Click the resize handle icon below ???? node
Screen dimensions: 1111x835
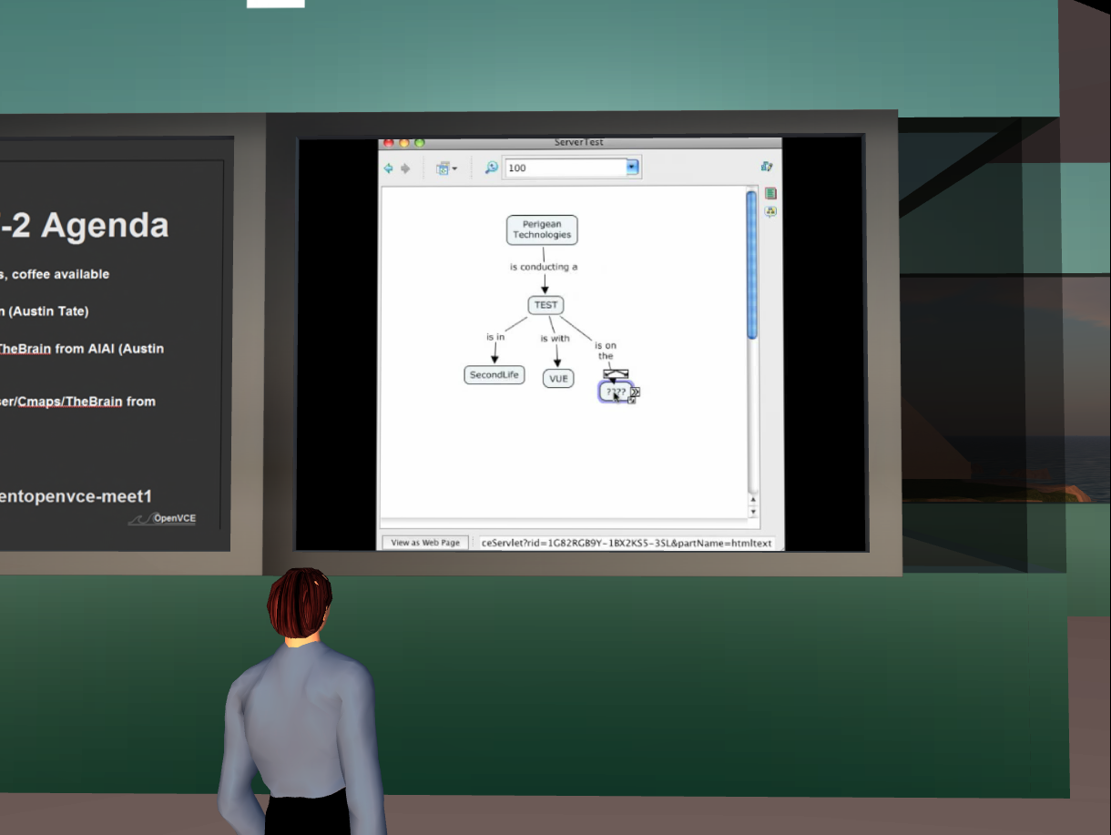(x=632, y=401)
